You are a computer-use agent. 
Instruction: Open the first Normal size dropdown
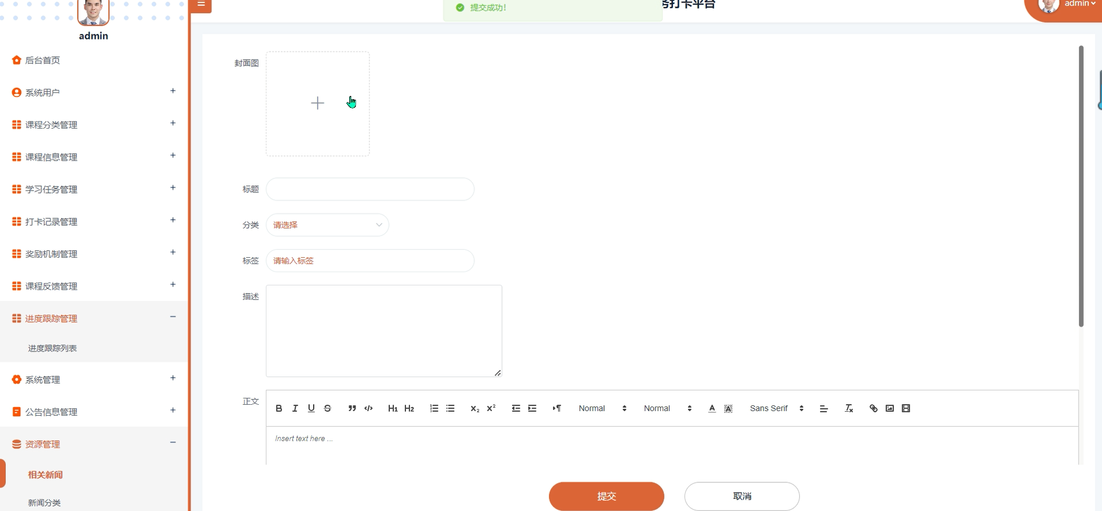(602, 408)
